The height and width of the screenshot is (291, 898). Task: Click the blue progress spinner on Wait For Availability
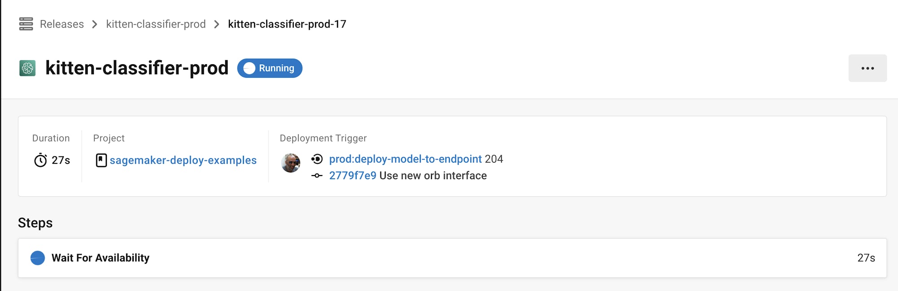(37, 258)
